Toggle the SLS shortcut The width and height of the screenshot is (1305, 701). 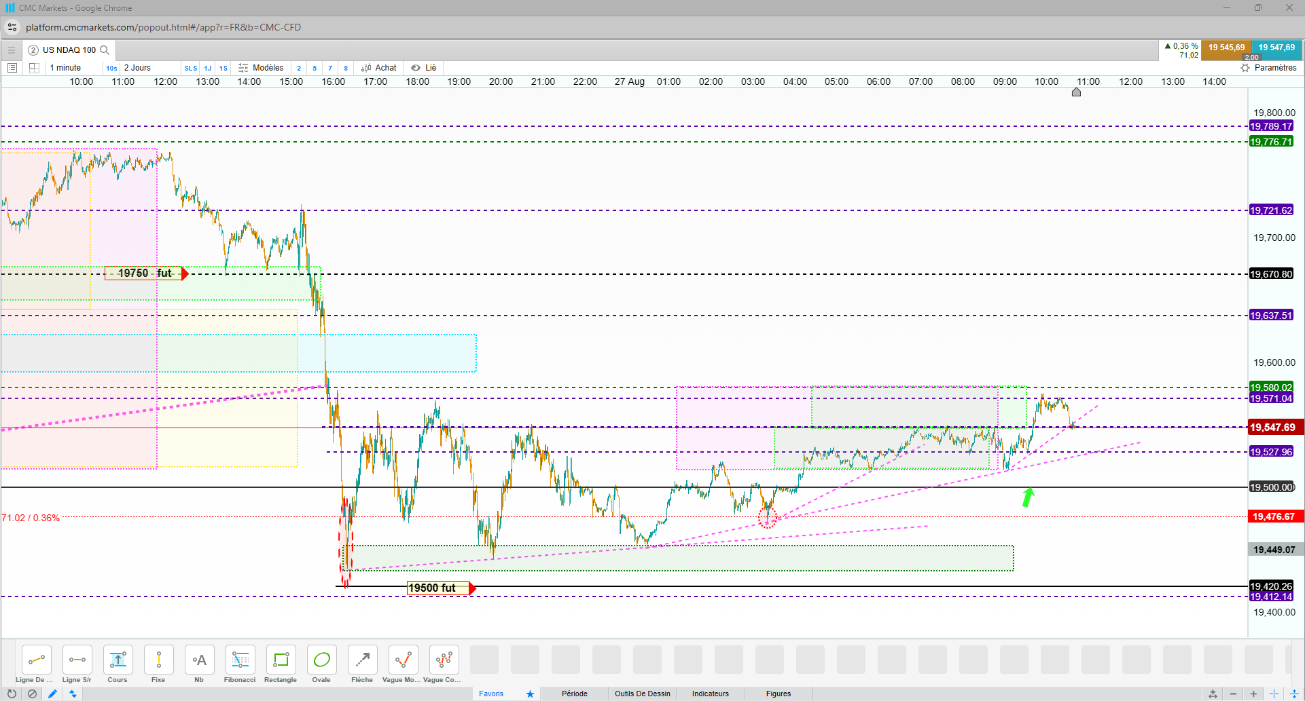point(191,68)
